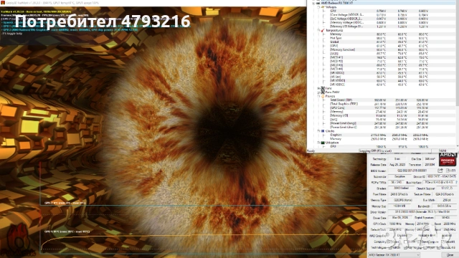Viewport: 459px width, 258px height.
Task: Collapse the AMD Radeon RX 7800 XT node
Action: [x=313, y=3]
